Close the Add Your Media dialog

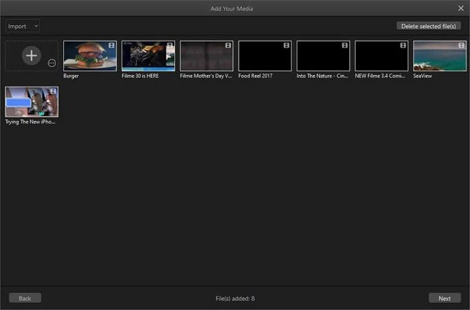point(461,8)
